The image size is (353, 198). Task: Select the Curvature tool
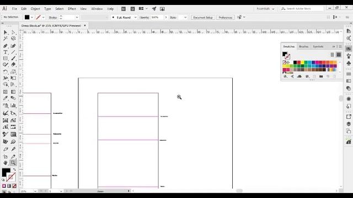coord(13,46)
